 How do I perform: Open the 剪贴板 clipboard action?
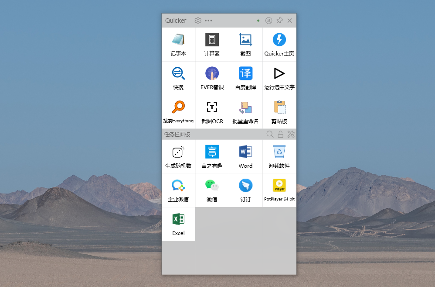click(x=279, y=112)
